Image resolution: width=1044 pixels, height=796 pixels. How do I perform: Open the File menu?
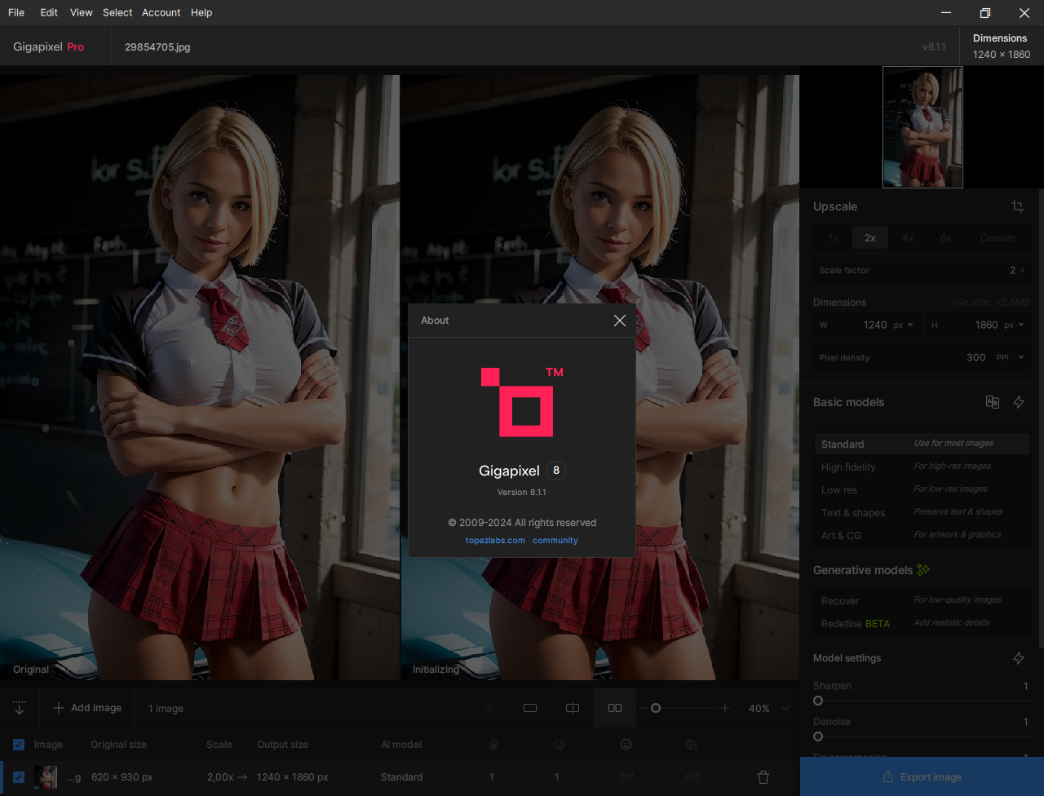point(16,13)
